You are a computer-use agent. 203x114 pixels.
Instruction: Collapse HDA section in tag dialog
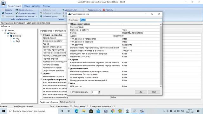point(69,83)
